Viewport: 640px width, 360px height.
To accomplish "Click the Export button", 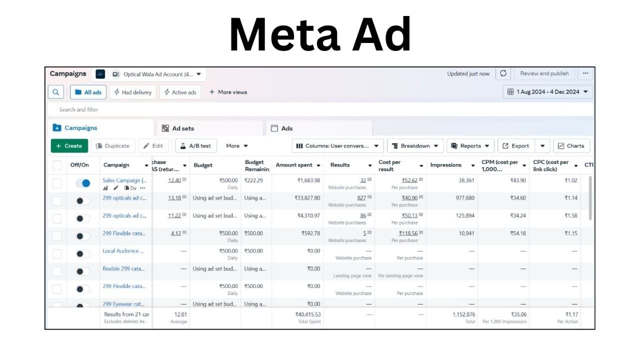I will click(x=515, y=146).
